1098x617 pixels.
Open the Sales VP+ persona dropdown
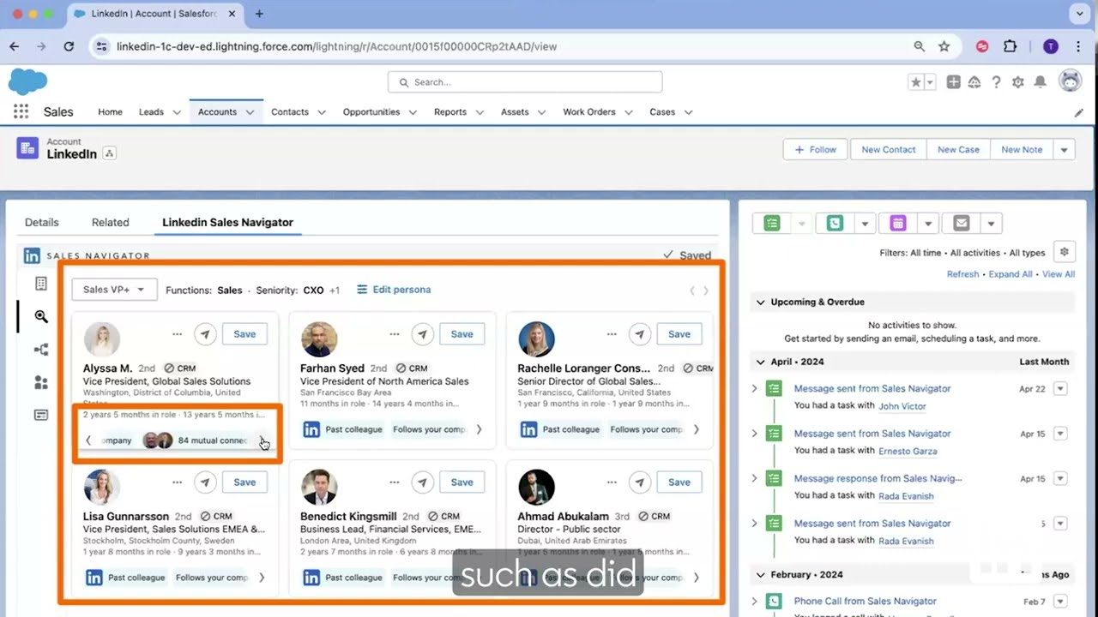coord(114,290)
